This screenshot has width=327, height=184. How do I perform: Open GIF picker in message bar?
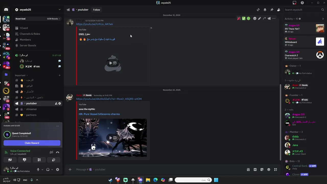coord(255,169)
